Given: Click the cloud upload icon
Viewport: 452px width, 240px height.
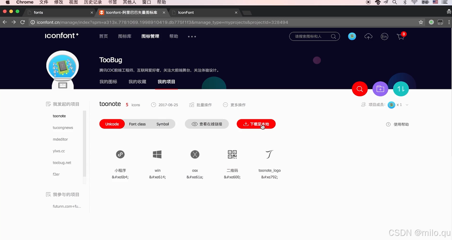Looking at the screenshot, I should [368, 36].
